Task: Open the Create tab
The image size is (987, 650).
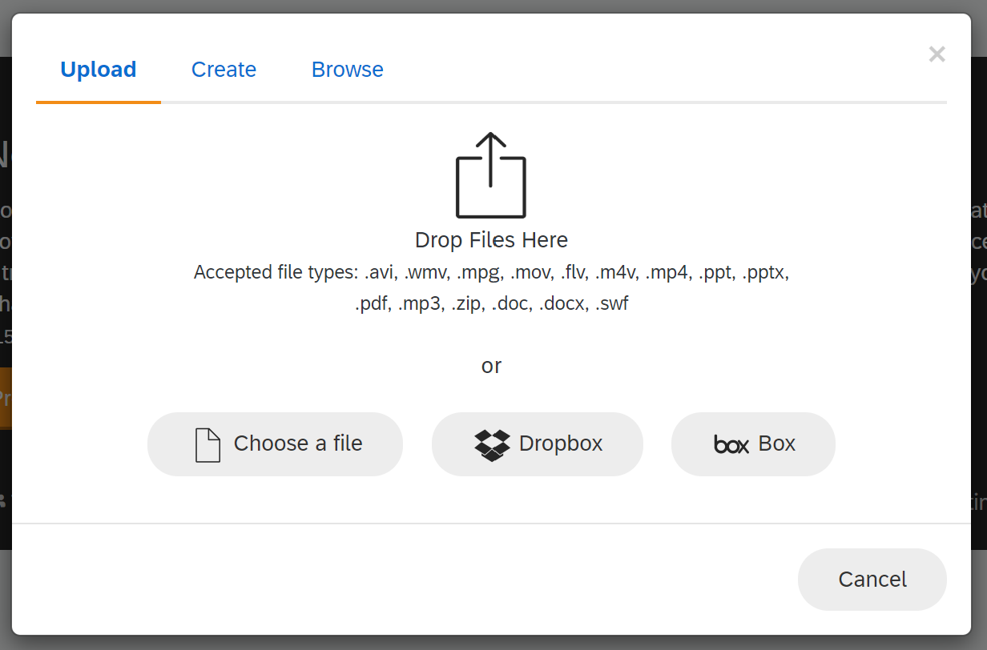Action: click(224, 70)
